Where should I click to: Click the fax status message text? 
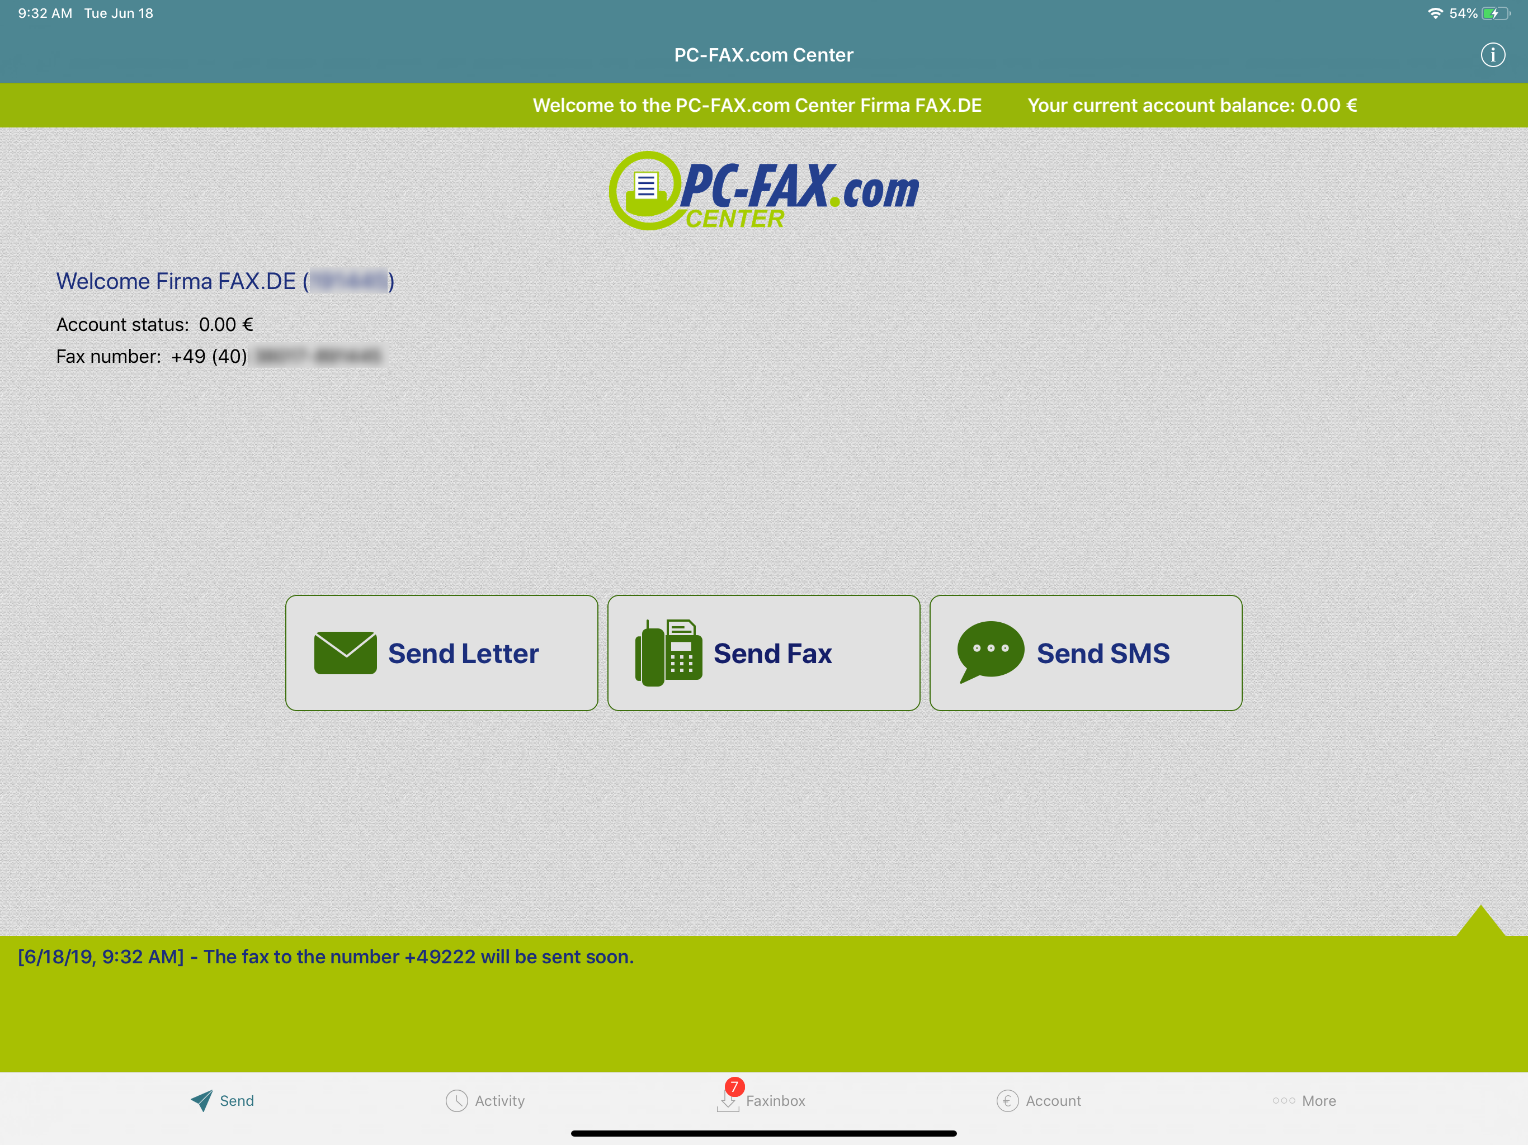(326, 957)
